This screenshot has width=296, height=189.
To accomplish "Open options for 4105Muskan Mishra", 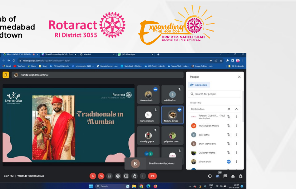I will 236,126.
